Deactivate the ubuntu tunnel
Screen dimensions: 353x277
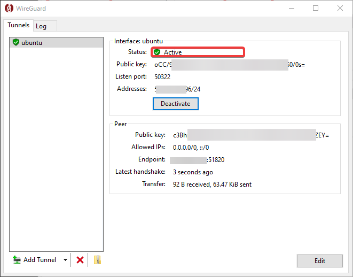click(176, 104)
